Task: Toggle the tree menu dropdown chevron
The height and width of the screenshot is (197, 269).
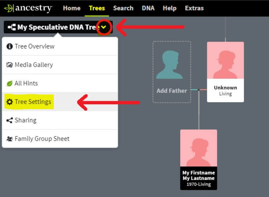Action: pyautogui.click(x=104, y=27)
